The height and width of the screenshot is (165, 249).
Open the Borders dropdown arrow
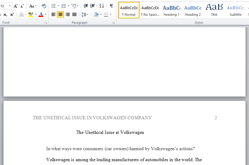[111, 15]
